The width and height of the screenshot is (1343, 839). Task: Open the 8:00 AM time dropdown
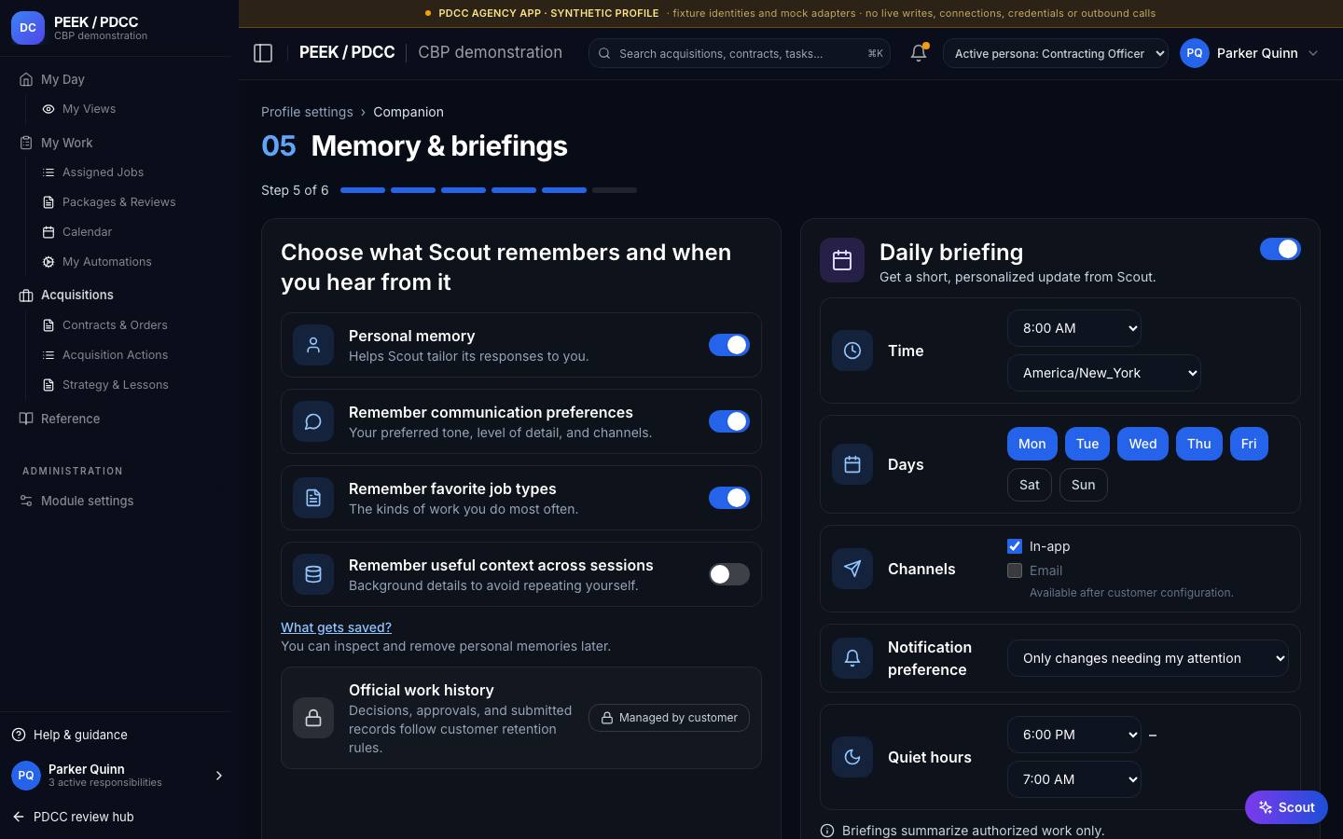tap(1074, 328)
